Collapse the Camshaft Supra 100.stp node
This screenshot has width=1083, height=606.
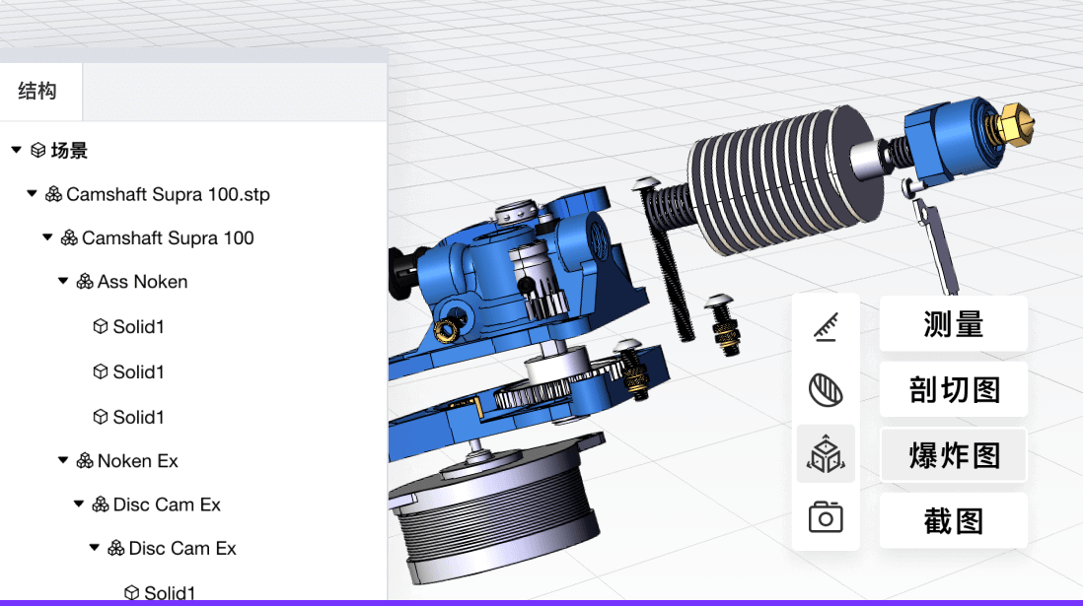pyautogui.click(x=31, y=194)
